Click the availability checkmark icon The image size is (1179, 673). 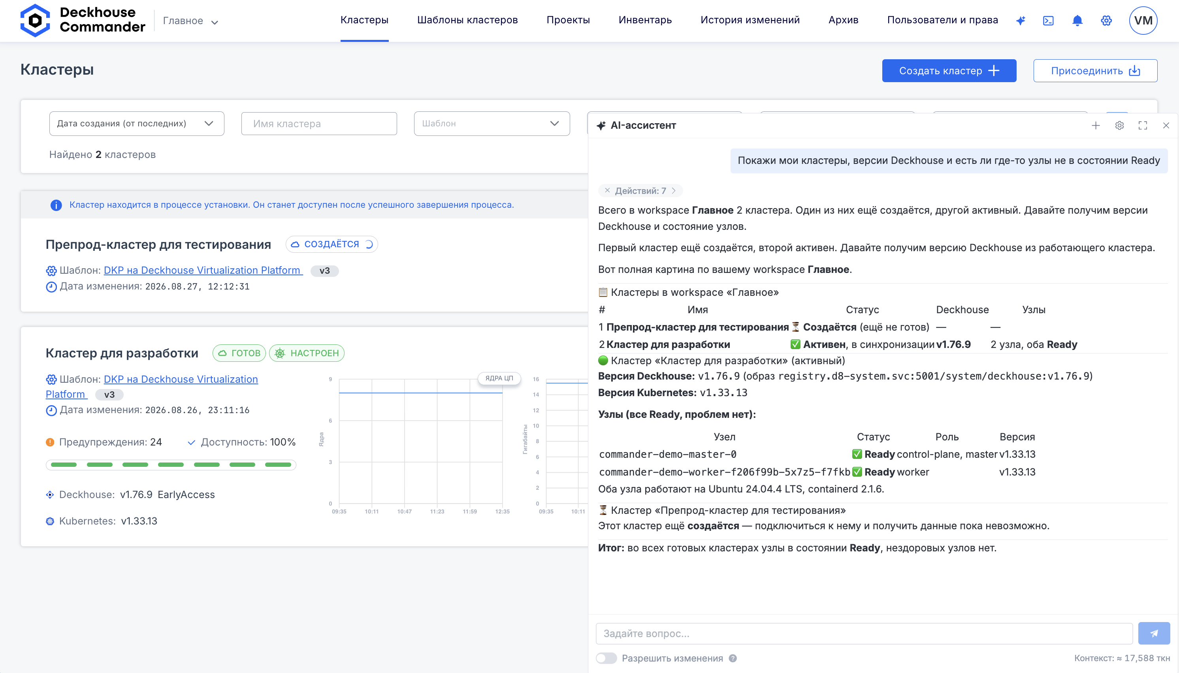tap(191, 442)
